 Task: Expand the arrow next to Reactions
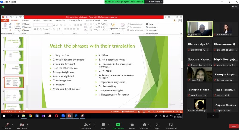click(149, 125)
